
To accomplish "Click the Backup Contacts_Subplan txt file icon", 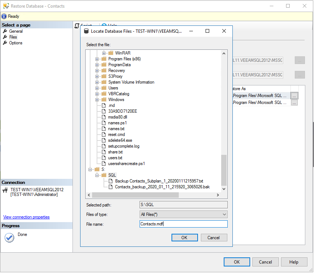I will click(x=111, y=181).
